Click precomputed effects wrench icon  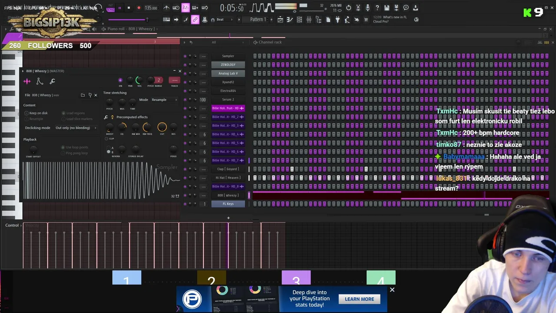click(106, 117)
